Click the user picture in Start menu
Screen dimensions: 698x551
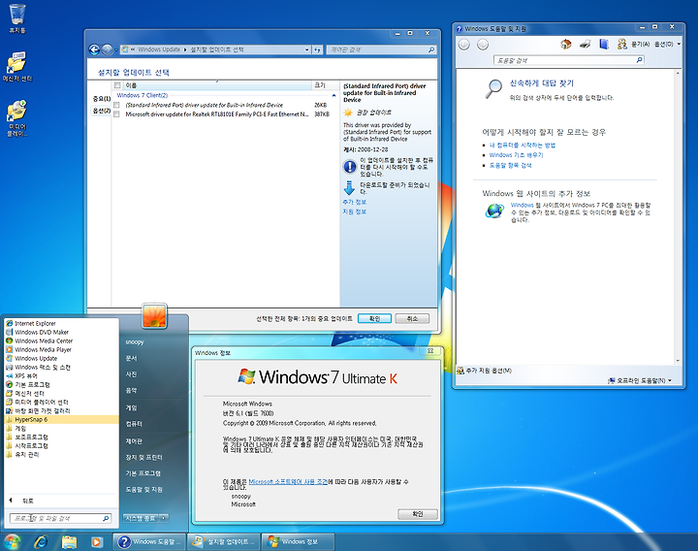click(x=154, y=316)
